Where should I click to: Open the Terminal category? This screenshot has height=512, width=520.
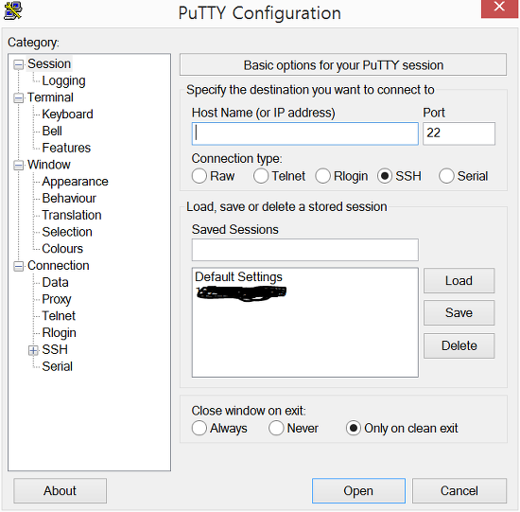[x=50, y=97]
